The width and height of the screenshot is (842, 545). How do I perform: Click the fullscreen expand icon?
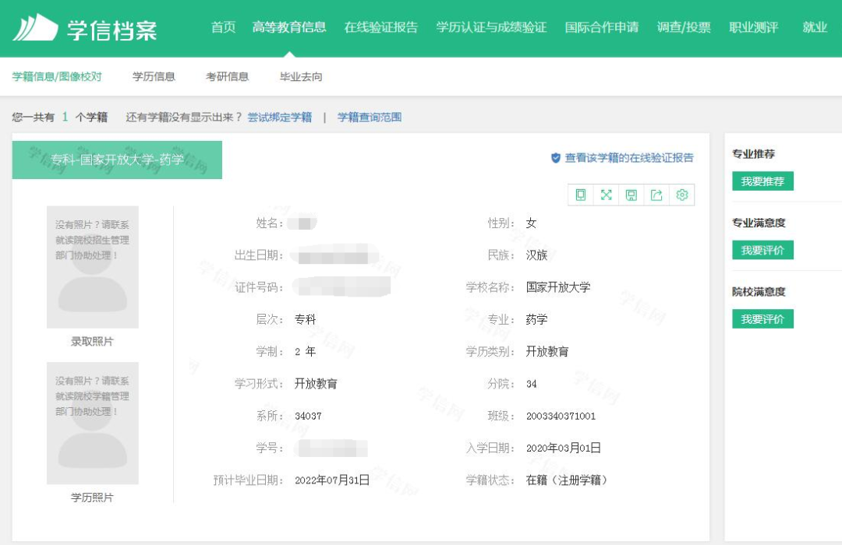607,196
